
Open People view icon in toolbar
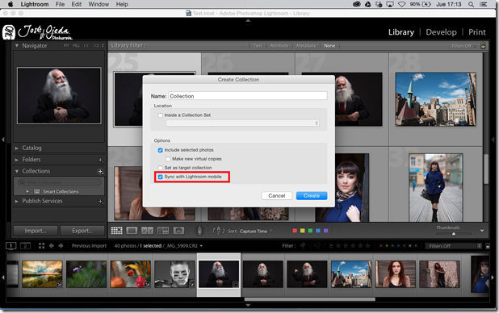pyautogui.click(x=178, y=231)
